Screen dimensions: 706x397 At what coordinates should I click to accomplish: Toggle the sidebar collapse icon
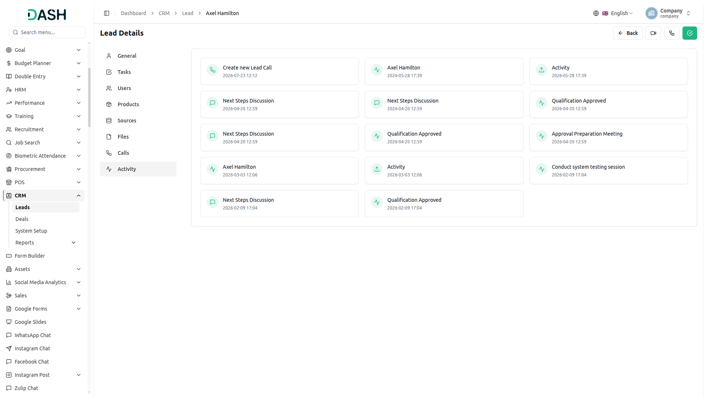[107, 13]
